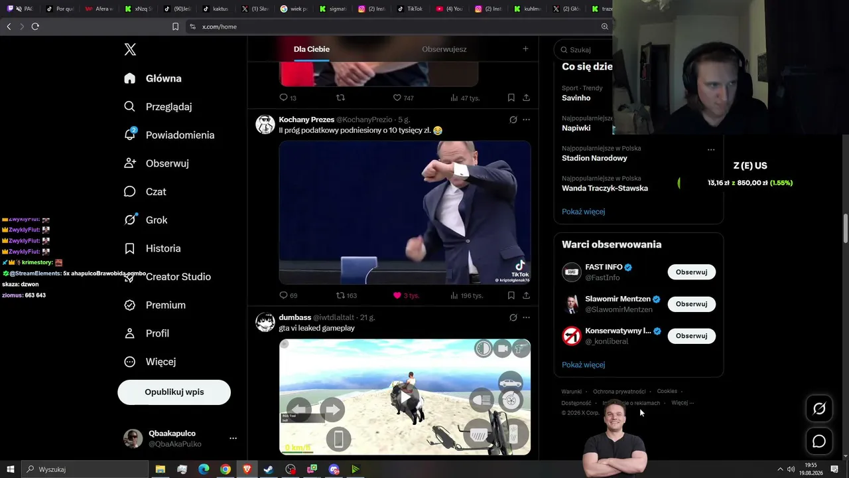Open more options for Stadion Narodowy trend
849x478 pixels.
(711, 149)
